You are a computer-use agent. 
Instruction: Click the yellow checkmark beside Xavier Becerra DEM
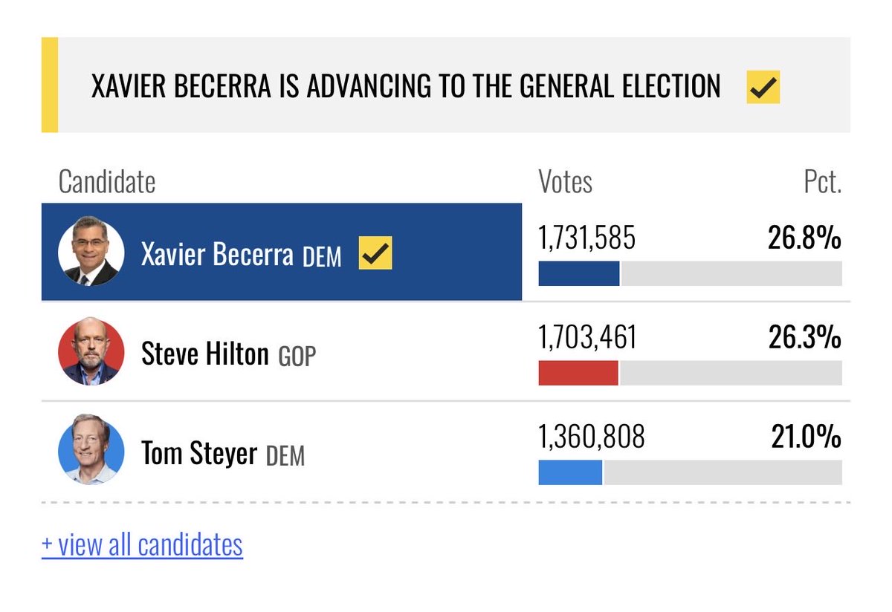[x=375, y=253]
